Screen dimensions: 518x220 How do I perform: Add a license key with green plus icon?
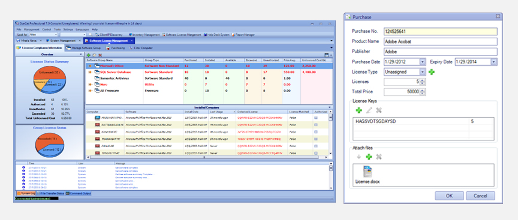(x=359, y=111)
